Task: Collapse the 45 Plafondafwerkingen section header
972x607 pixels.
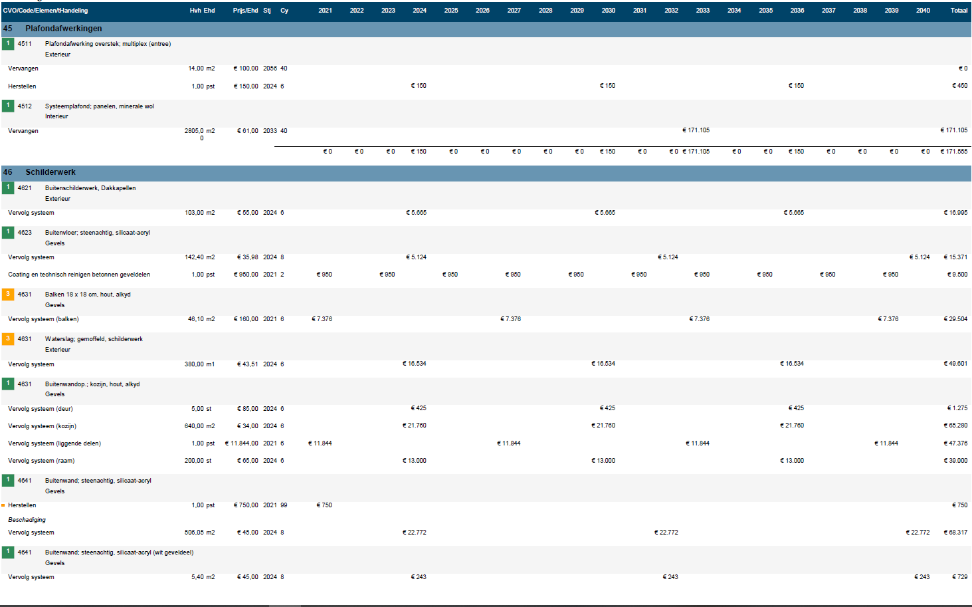Action: [x=63, y=29]
